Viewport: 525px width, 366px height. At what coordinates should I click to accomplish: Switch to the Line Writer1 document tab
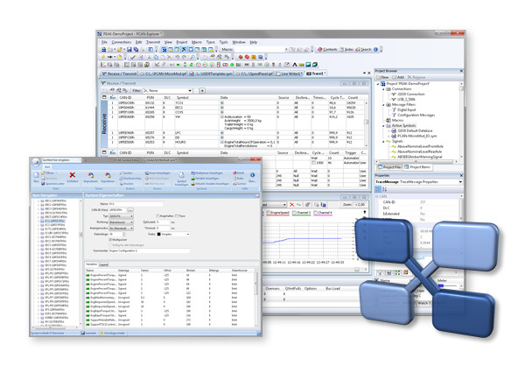(290, 74)
